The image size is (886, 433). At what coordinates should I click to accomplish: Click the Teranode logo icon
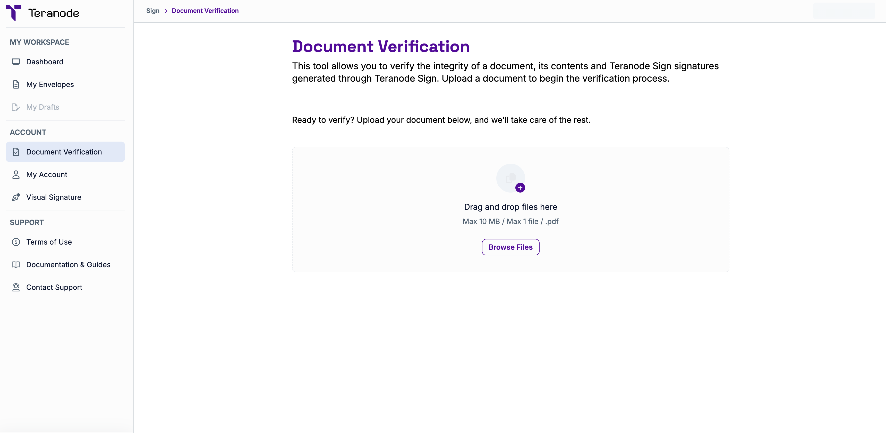point(13,13)
